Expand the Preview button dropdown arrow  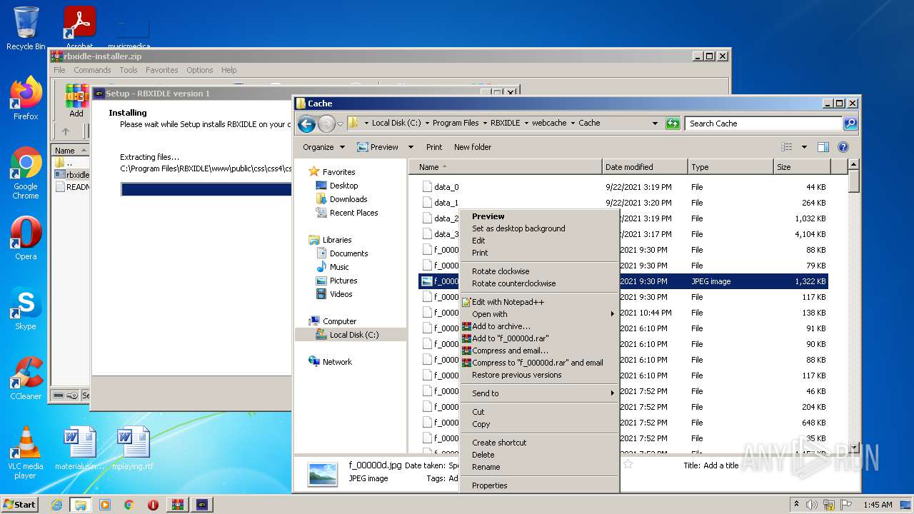point(411,147)
